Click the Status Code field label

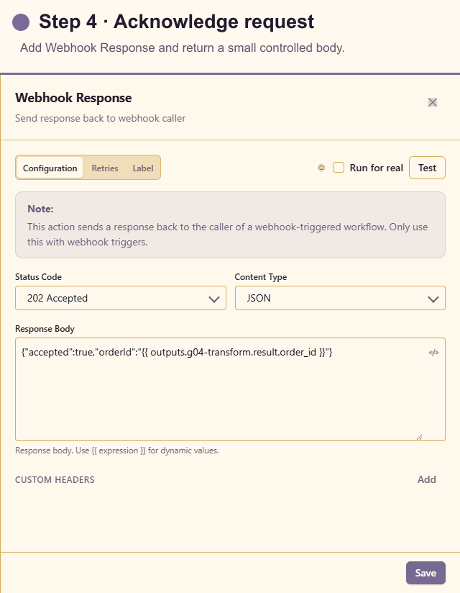[x=38, y=277]
